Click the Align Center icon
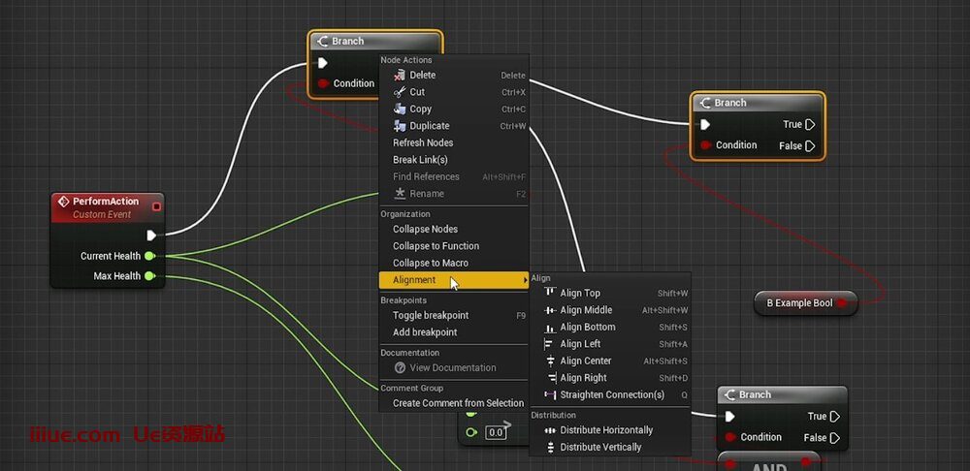Image resolution: width=970 pixels, height=471 pixels. pyautogui.click(x=549, y=361)
